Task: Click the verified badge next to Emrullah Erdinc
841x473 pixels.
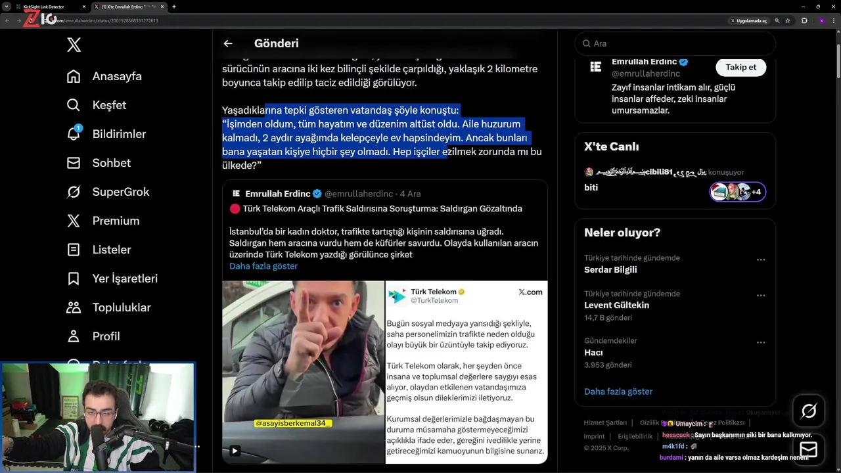Action: point(683,62)
